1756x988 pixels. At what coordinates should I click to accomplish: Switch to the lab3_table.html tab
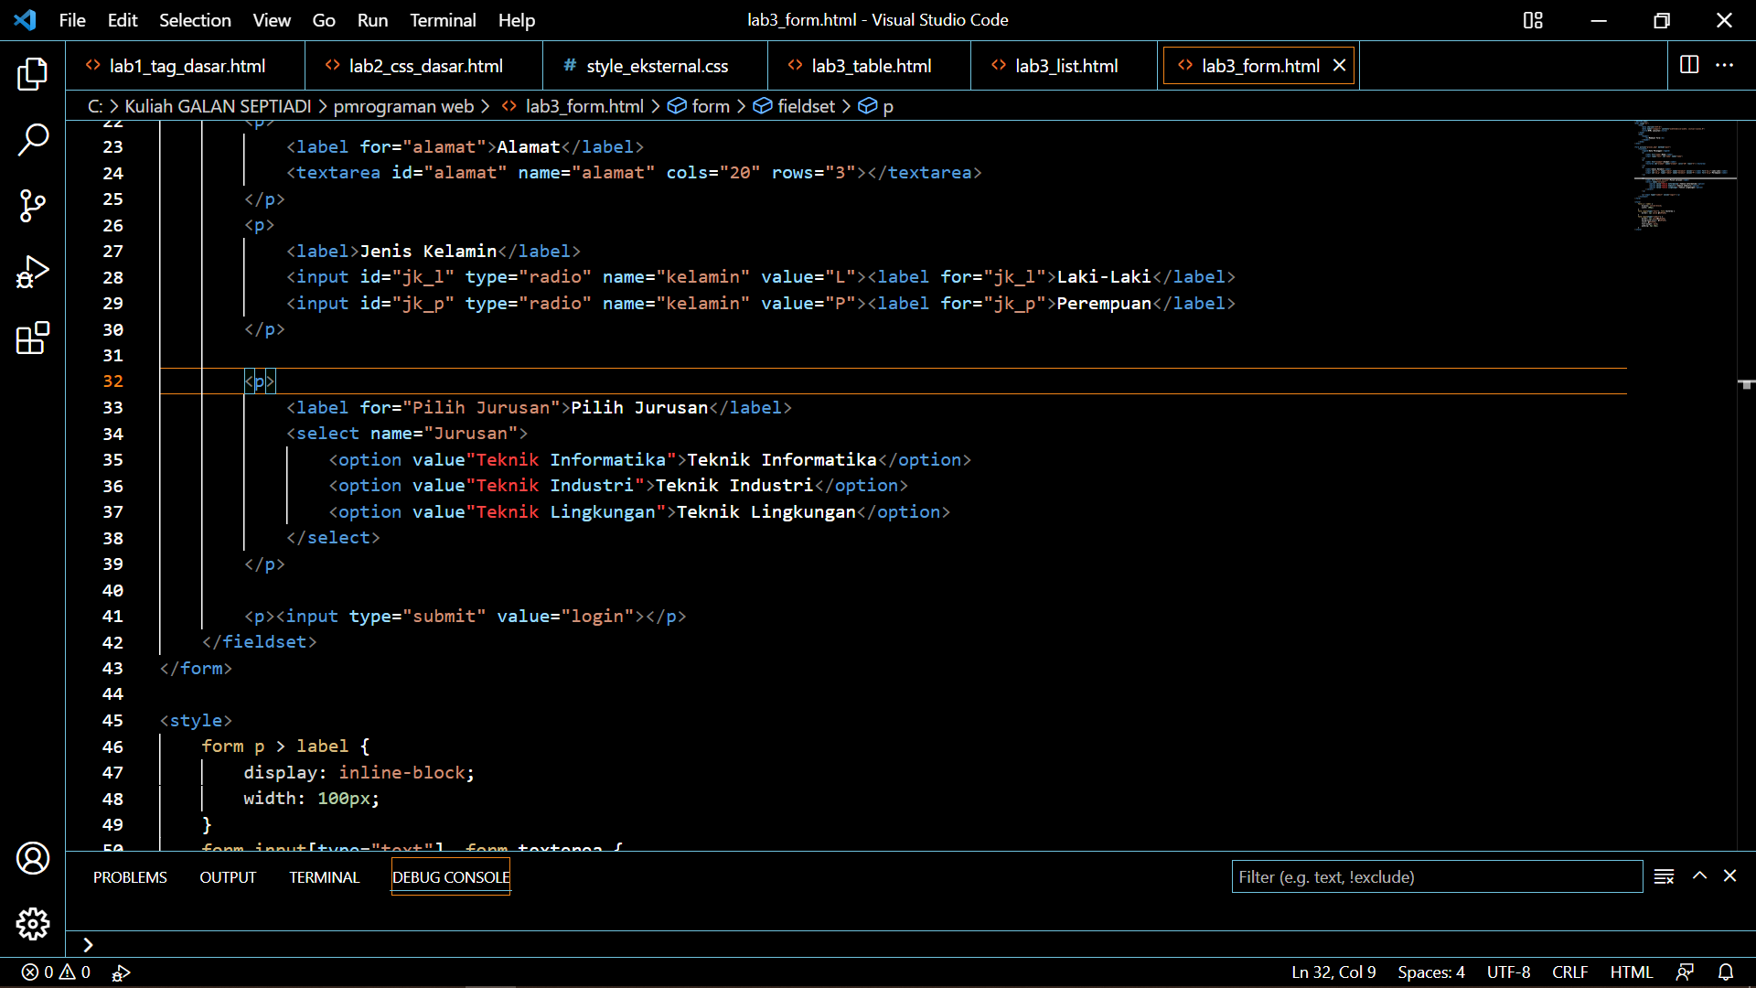869,65
